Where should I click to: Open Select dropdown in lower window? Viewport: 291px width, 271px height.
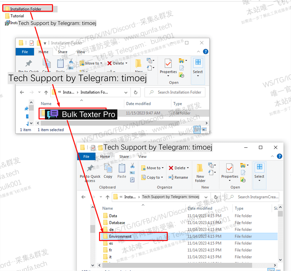click(x=259, y=173)
